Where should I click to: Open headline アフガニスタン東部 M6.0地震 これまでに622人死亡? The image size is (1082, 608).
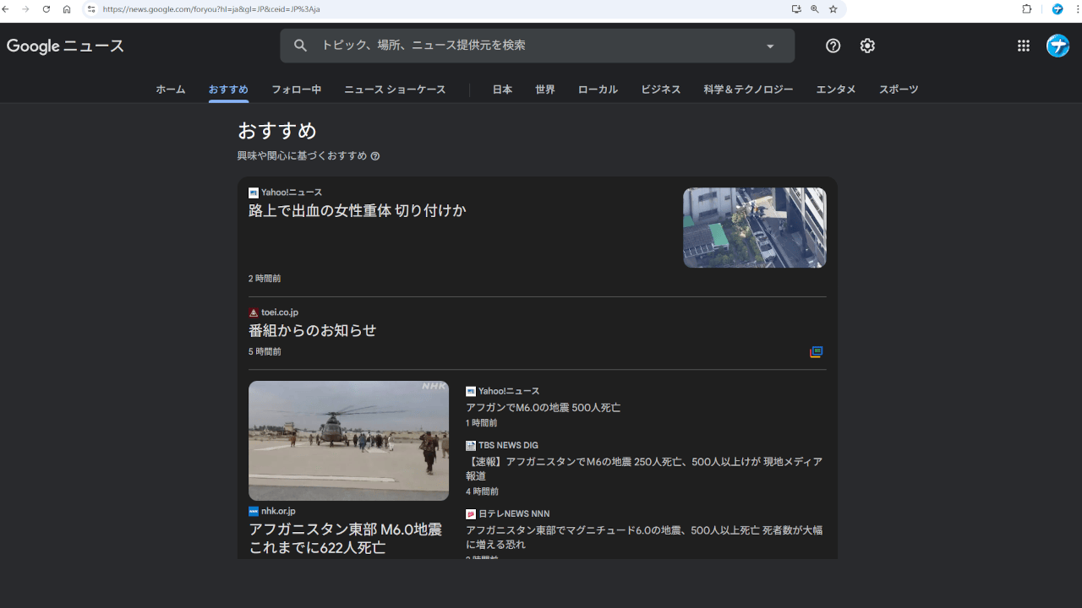[x=345, y=539]
